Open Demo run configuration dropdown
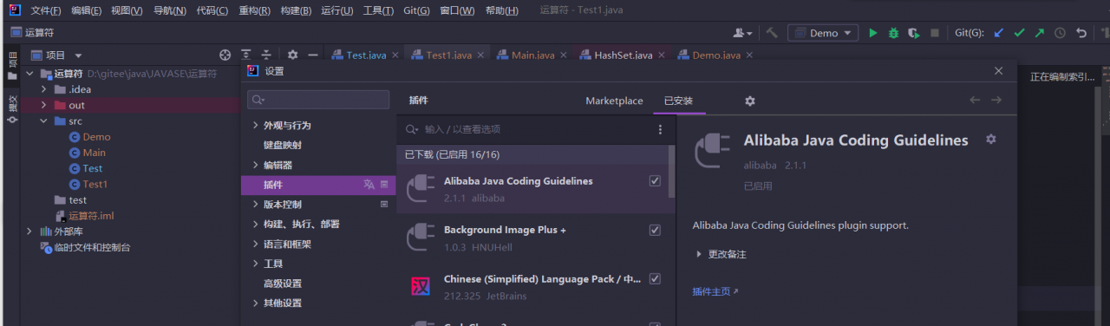The width and height of the screenshot is (1110, 326). click(823, 33)
